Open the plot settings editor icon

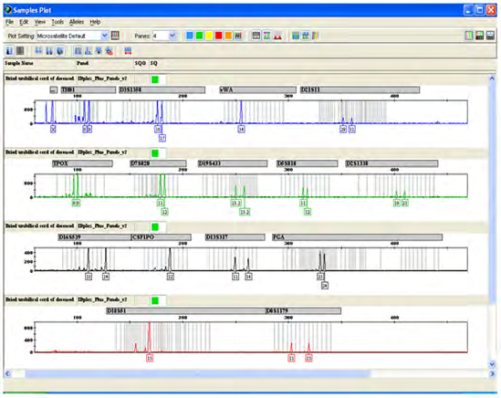[115, 36]
